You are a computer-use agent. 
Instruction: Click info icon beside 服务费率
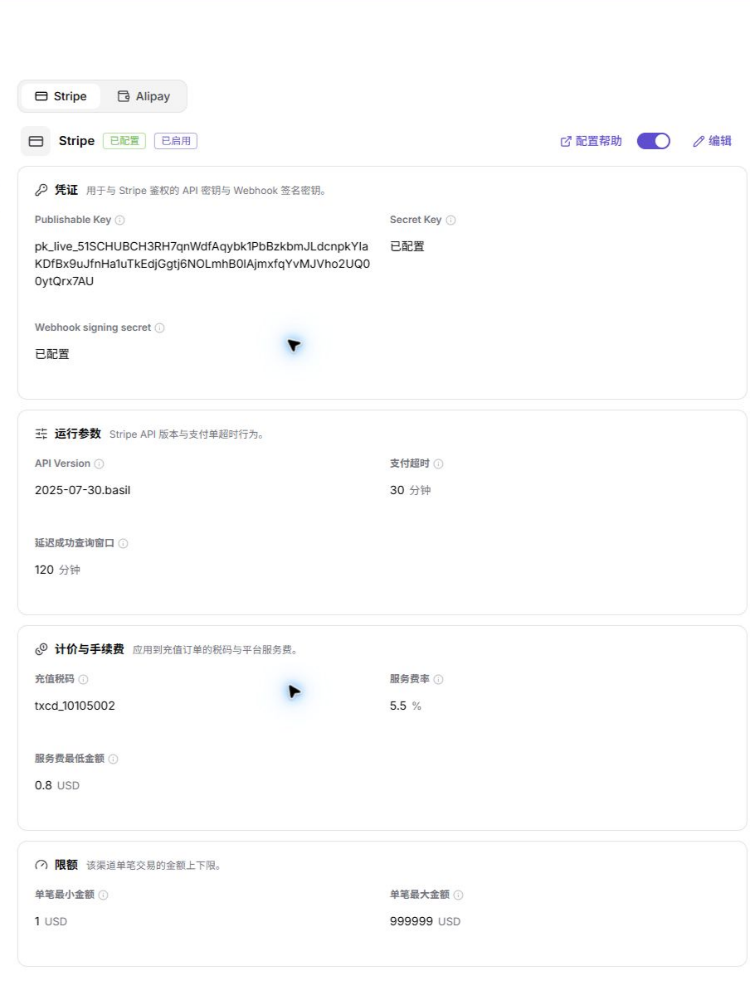coord(439,680)
